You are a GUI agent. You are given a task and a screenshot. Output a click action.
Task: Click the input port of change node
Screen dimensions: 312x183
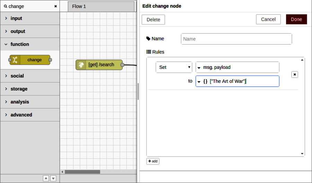coord(10,60)
